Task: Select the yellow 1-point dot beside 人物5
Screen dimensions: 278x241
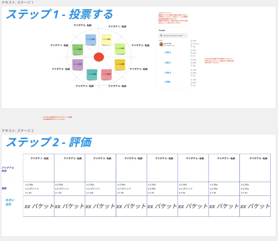Action: tap(191, 85)
